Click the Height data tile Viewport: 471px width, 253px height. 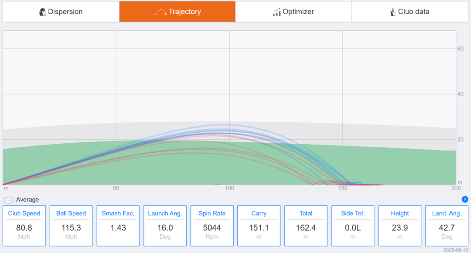tap(400, 226)
